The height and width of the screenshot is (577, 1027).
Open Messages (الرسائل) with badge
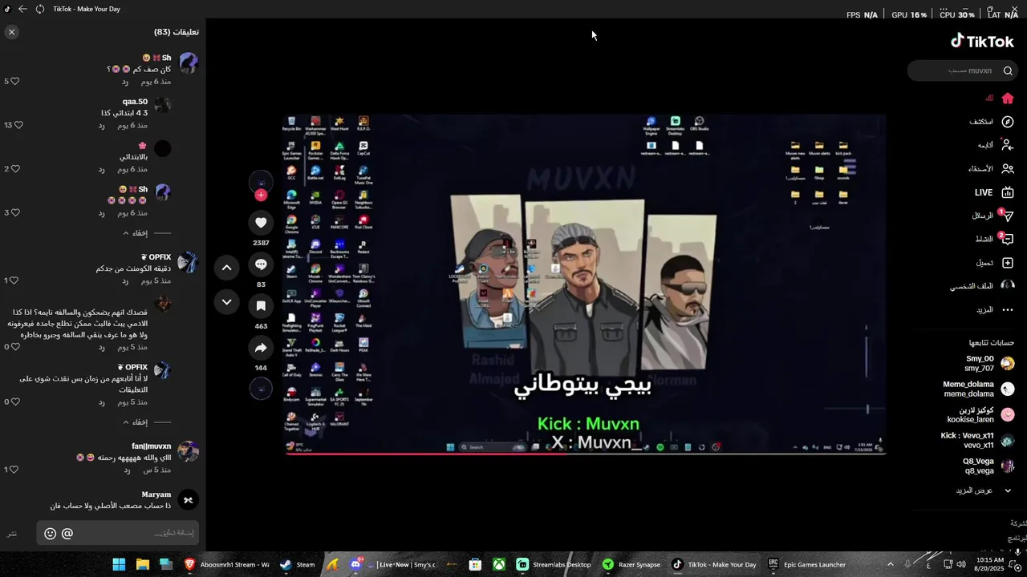pos(993,216)
